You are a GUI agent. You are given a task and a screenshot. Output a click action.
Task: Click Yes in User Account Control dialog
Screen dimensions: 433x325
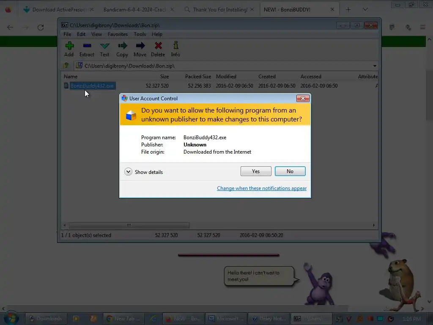click(x=256, y=171)
